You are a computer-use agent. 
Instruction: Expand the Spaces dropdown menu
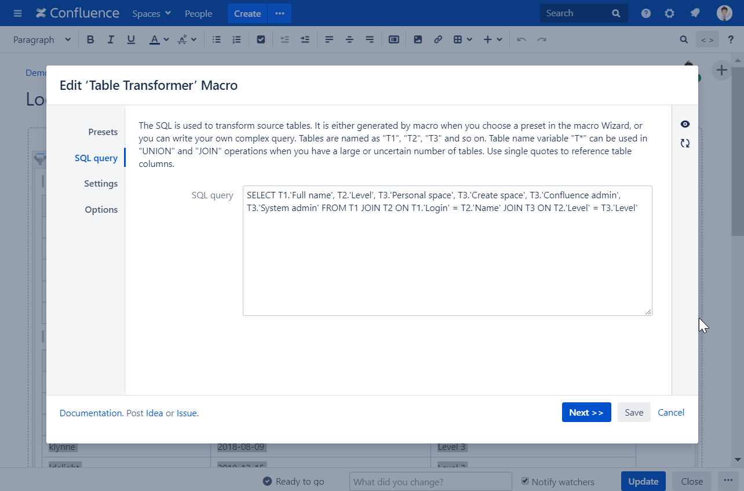click(151, 13)
